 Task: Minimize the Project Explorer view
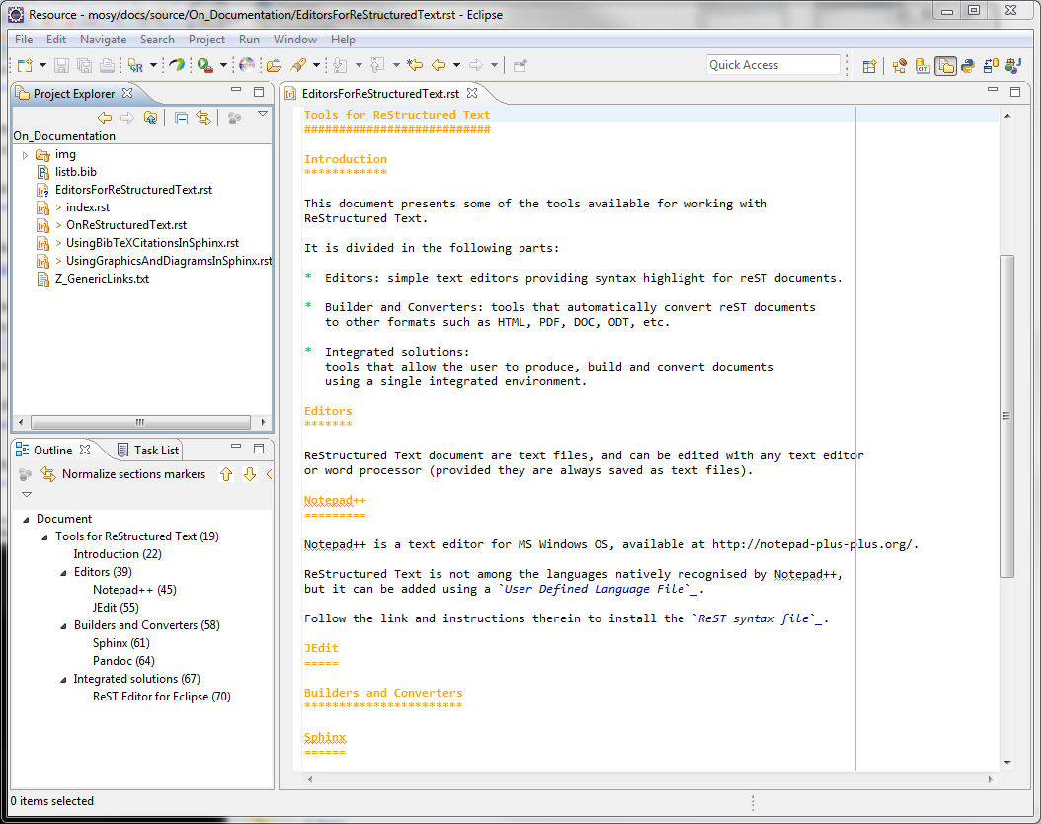coord(236,90)
